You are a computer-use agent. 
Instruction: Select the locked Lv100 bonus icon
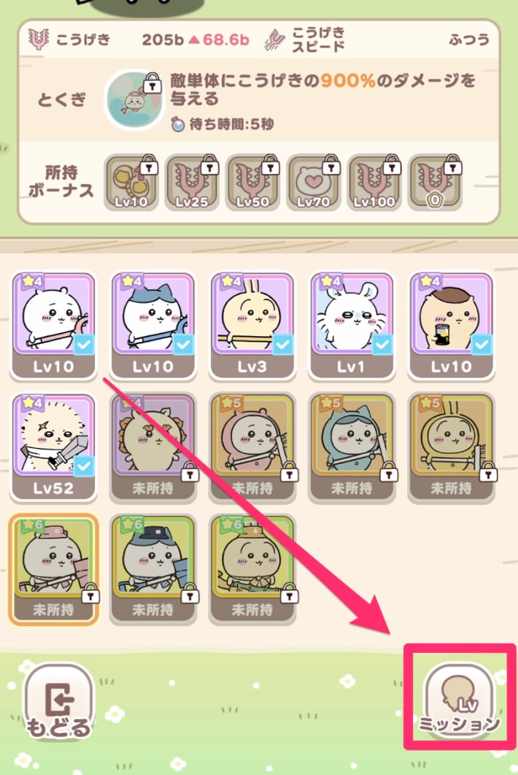point(374,183)
